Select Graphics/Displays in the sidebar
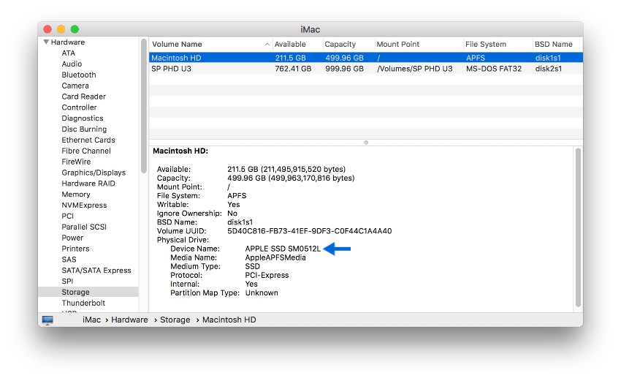Screen dimensions: 621x381 coord(94,173)
